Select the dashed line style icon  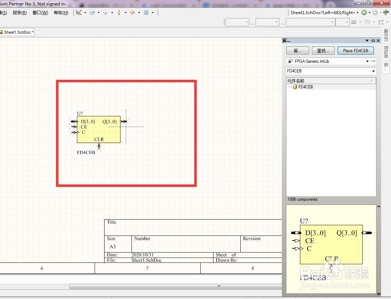367,22
